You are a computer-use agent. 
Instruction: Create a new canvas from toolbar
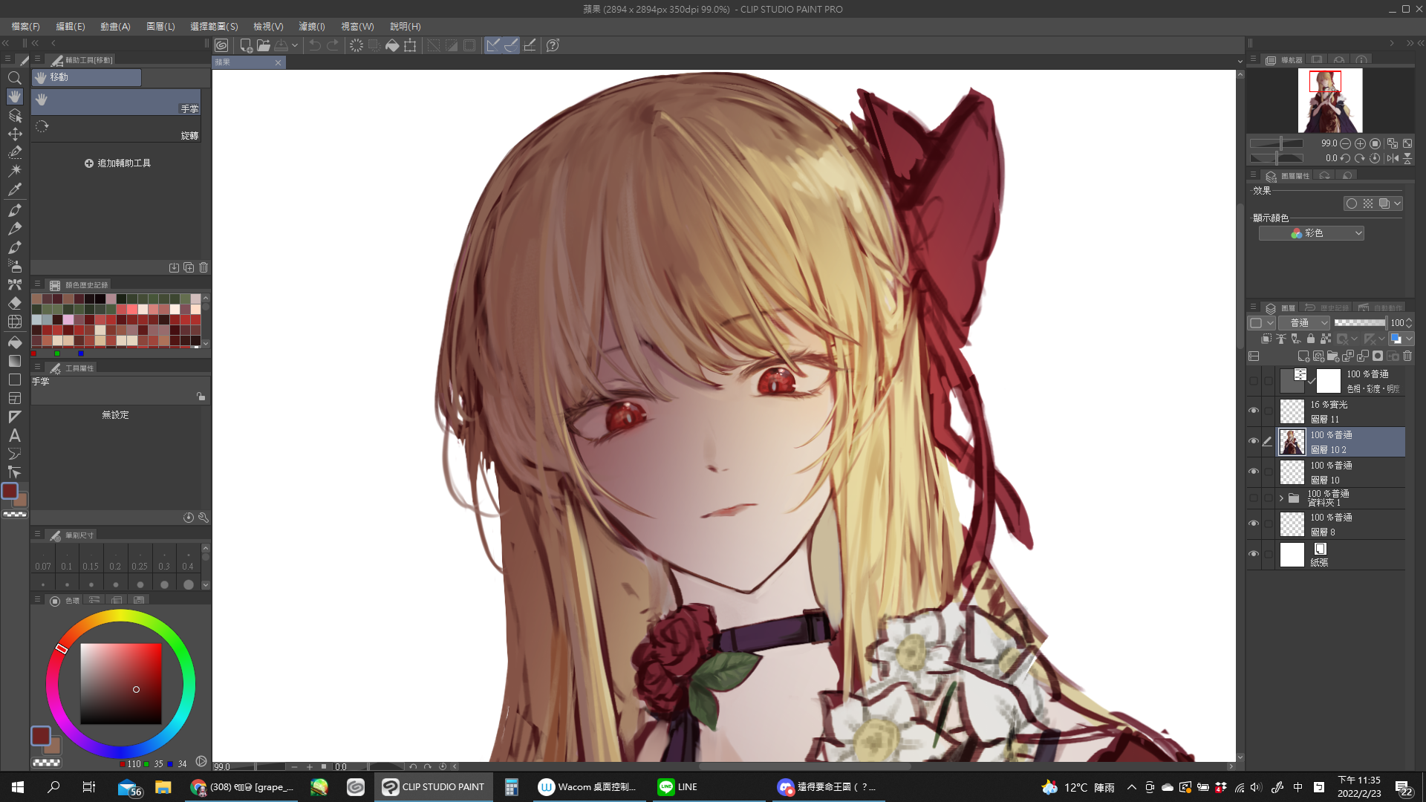coord(246,45)
